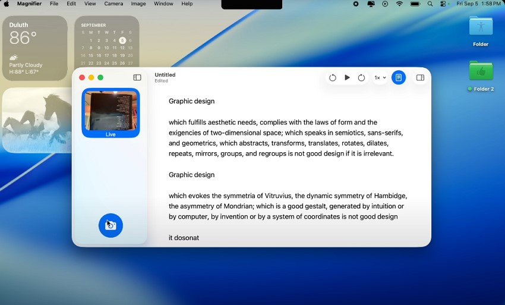
Task: Click the line starting "which evokes the symmetria"
Action: click(x=288, y=196)
